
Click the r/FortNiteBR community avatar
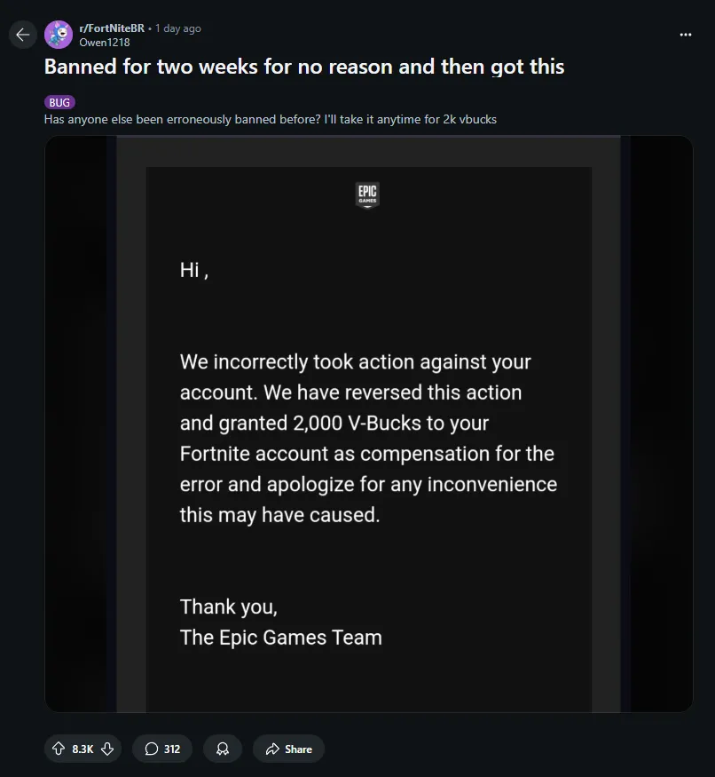click(x=58, y=34)
